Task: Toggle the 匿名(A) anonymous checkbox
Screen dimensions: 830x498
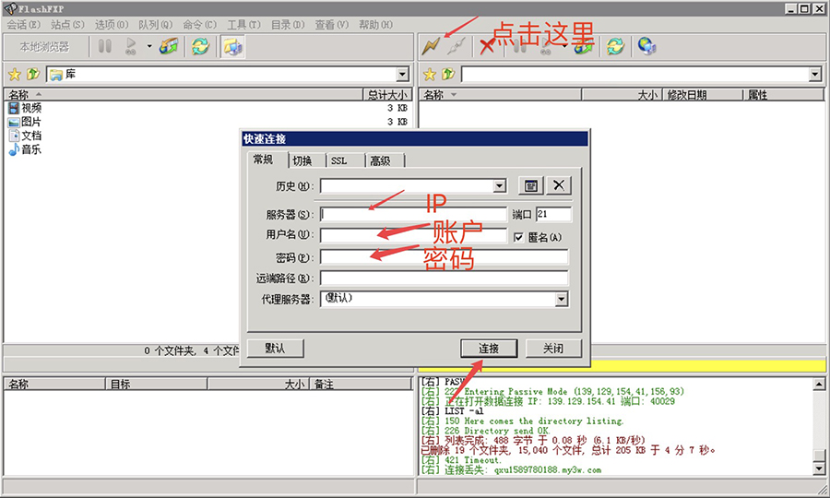Action: [x=518, y=237]
